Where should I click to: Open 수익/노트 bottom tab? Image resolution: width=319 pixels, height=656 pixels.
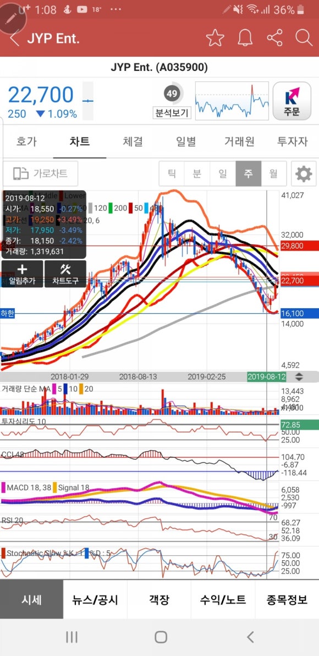pyautogui.click(x=223, y=599)
